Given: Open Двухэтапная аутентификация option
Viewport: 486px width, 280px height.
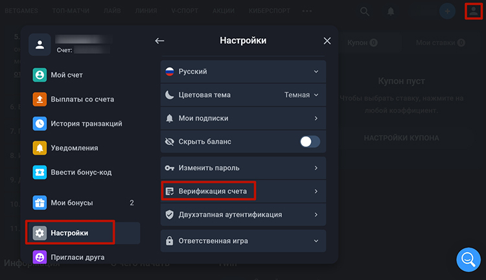Looking at the screenshot, I should [243, 215].
